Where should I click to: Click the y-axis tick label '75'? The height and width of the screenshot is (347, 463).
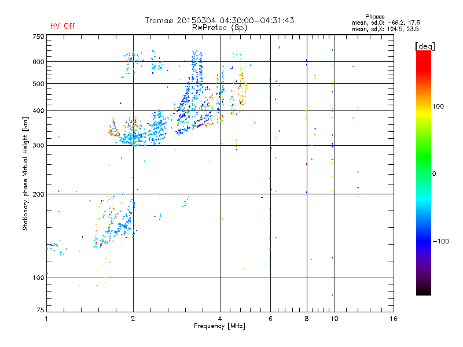tap(41, 310)
